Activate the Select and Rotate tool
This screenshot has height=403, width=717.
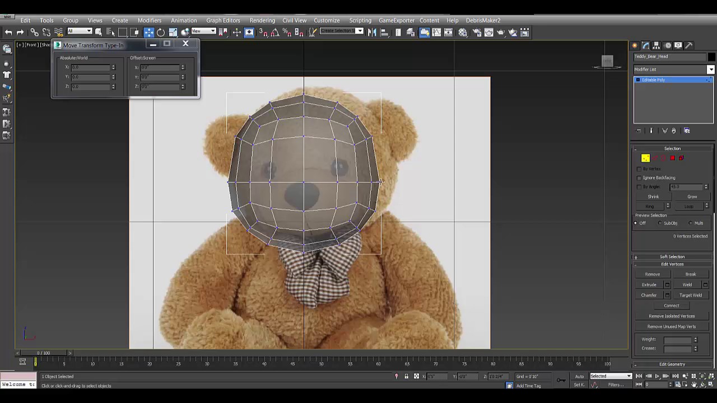point(161,32)
